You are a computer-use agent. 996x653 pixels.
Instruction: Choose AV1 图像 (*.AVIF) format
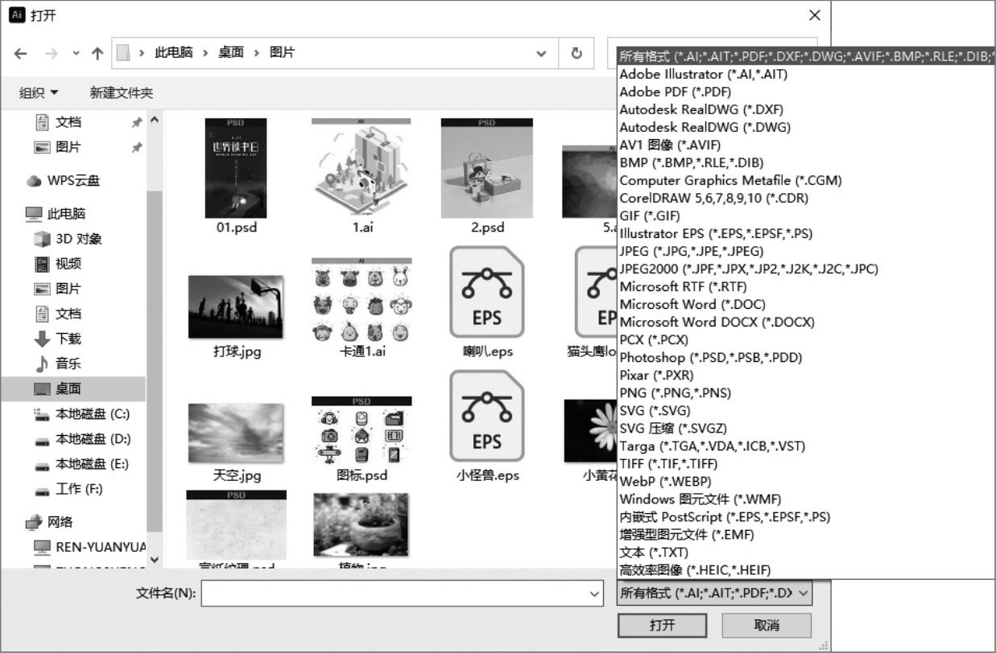pos(806,145)
